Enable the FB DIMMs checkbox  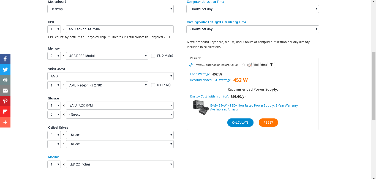pyautogui.click(x=153, y=56)
